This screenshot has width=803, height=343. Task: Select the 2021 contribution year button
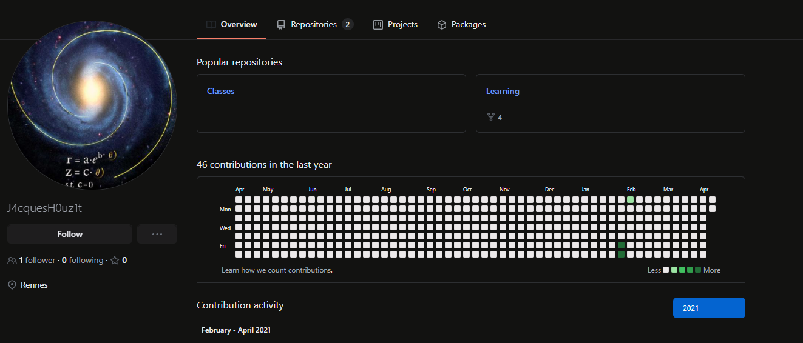coord(709,308)
